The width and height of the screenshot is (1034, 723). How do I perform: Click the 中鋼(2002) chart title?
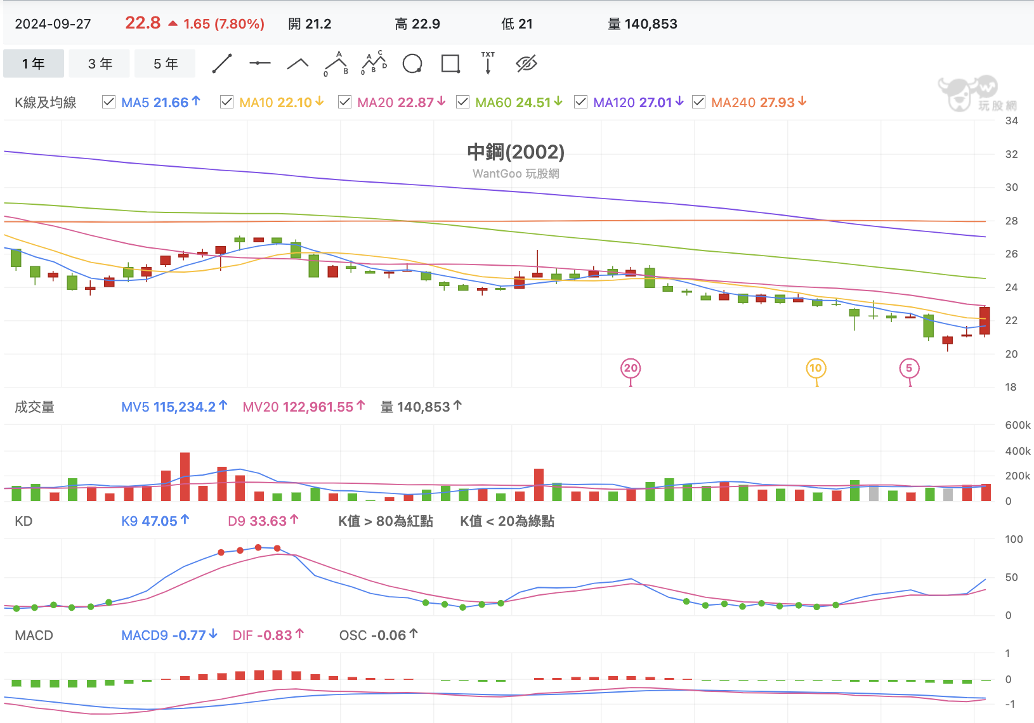tap(516, 152)
